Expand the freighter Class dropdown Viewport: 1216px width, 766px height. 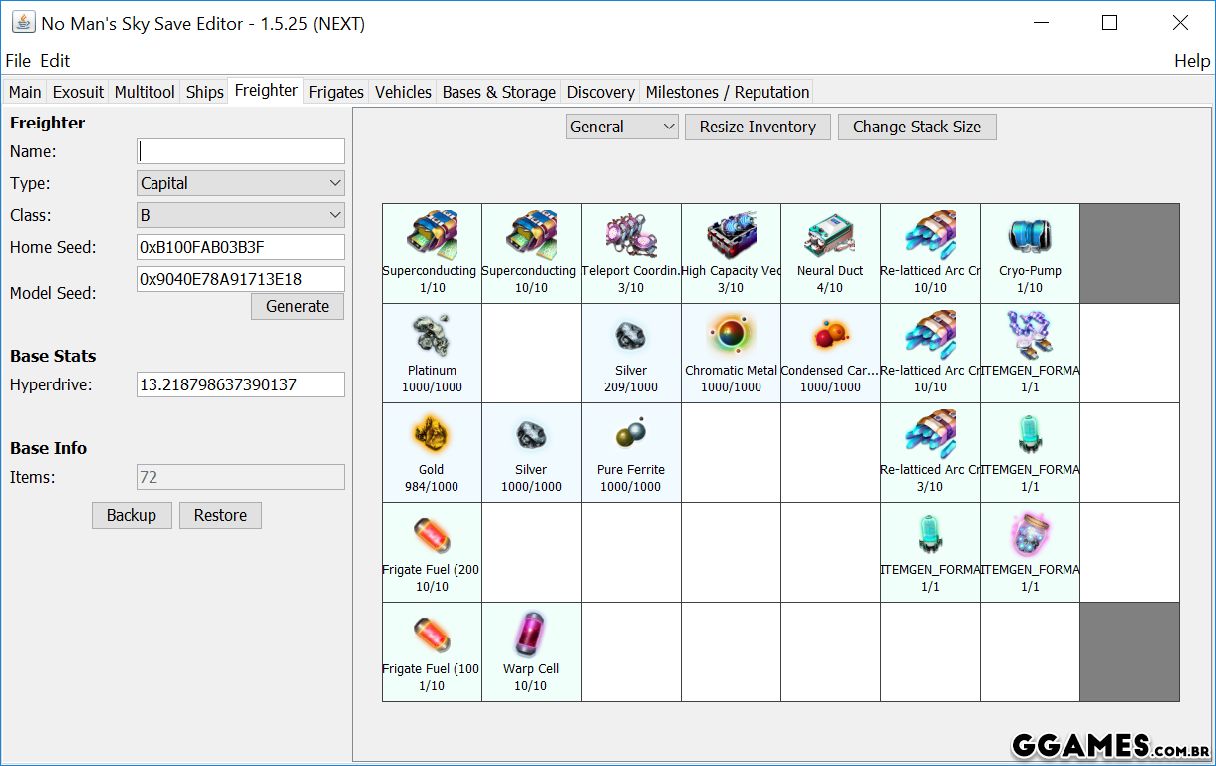click(x=240, y=215)
